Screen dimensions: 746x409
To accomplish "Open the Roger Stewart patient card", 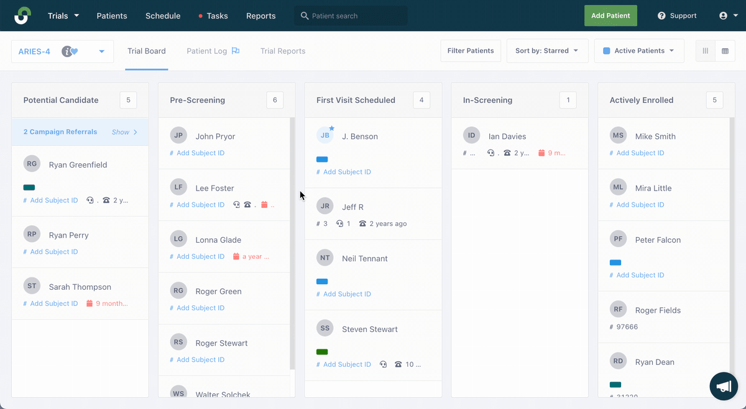I will tap(224, 349).
